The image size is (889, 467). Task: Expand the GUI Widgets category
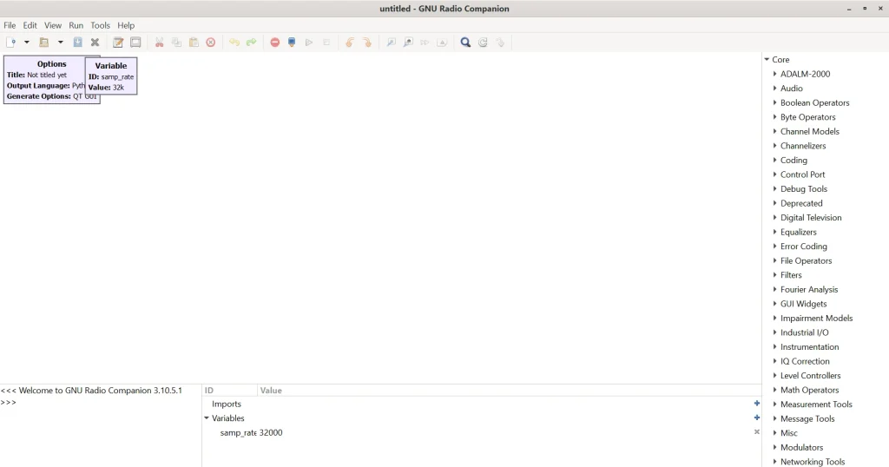774,304
